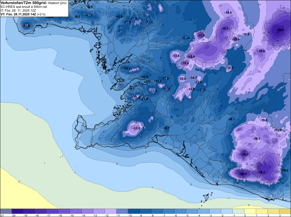Click the -12.0 temperature value

[x=198, y=82]
